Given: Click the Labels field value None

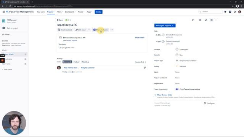Looking at the screenshot, I should click(177, 72).
